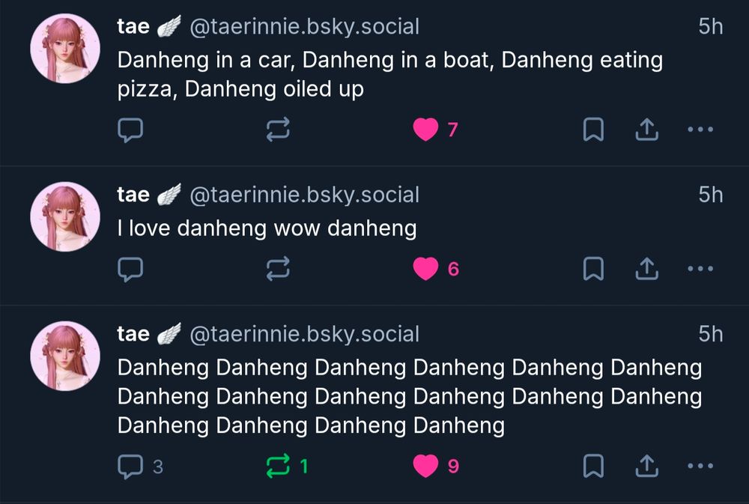Bookmark the I love danheng post
Image resolution: width=749 pixels, height=504 pixels.
coord(593,269)
